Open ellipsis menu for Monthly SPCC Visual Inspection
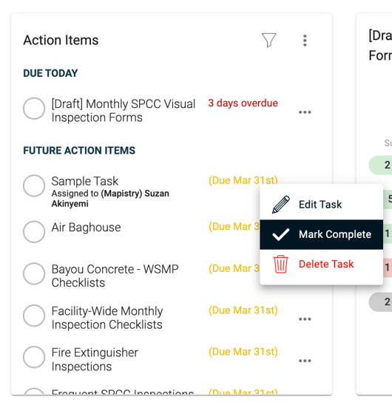Screen dimensions: 392x405 [305, 112]
